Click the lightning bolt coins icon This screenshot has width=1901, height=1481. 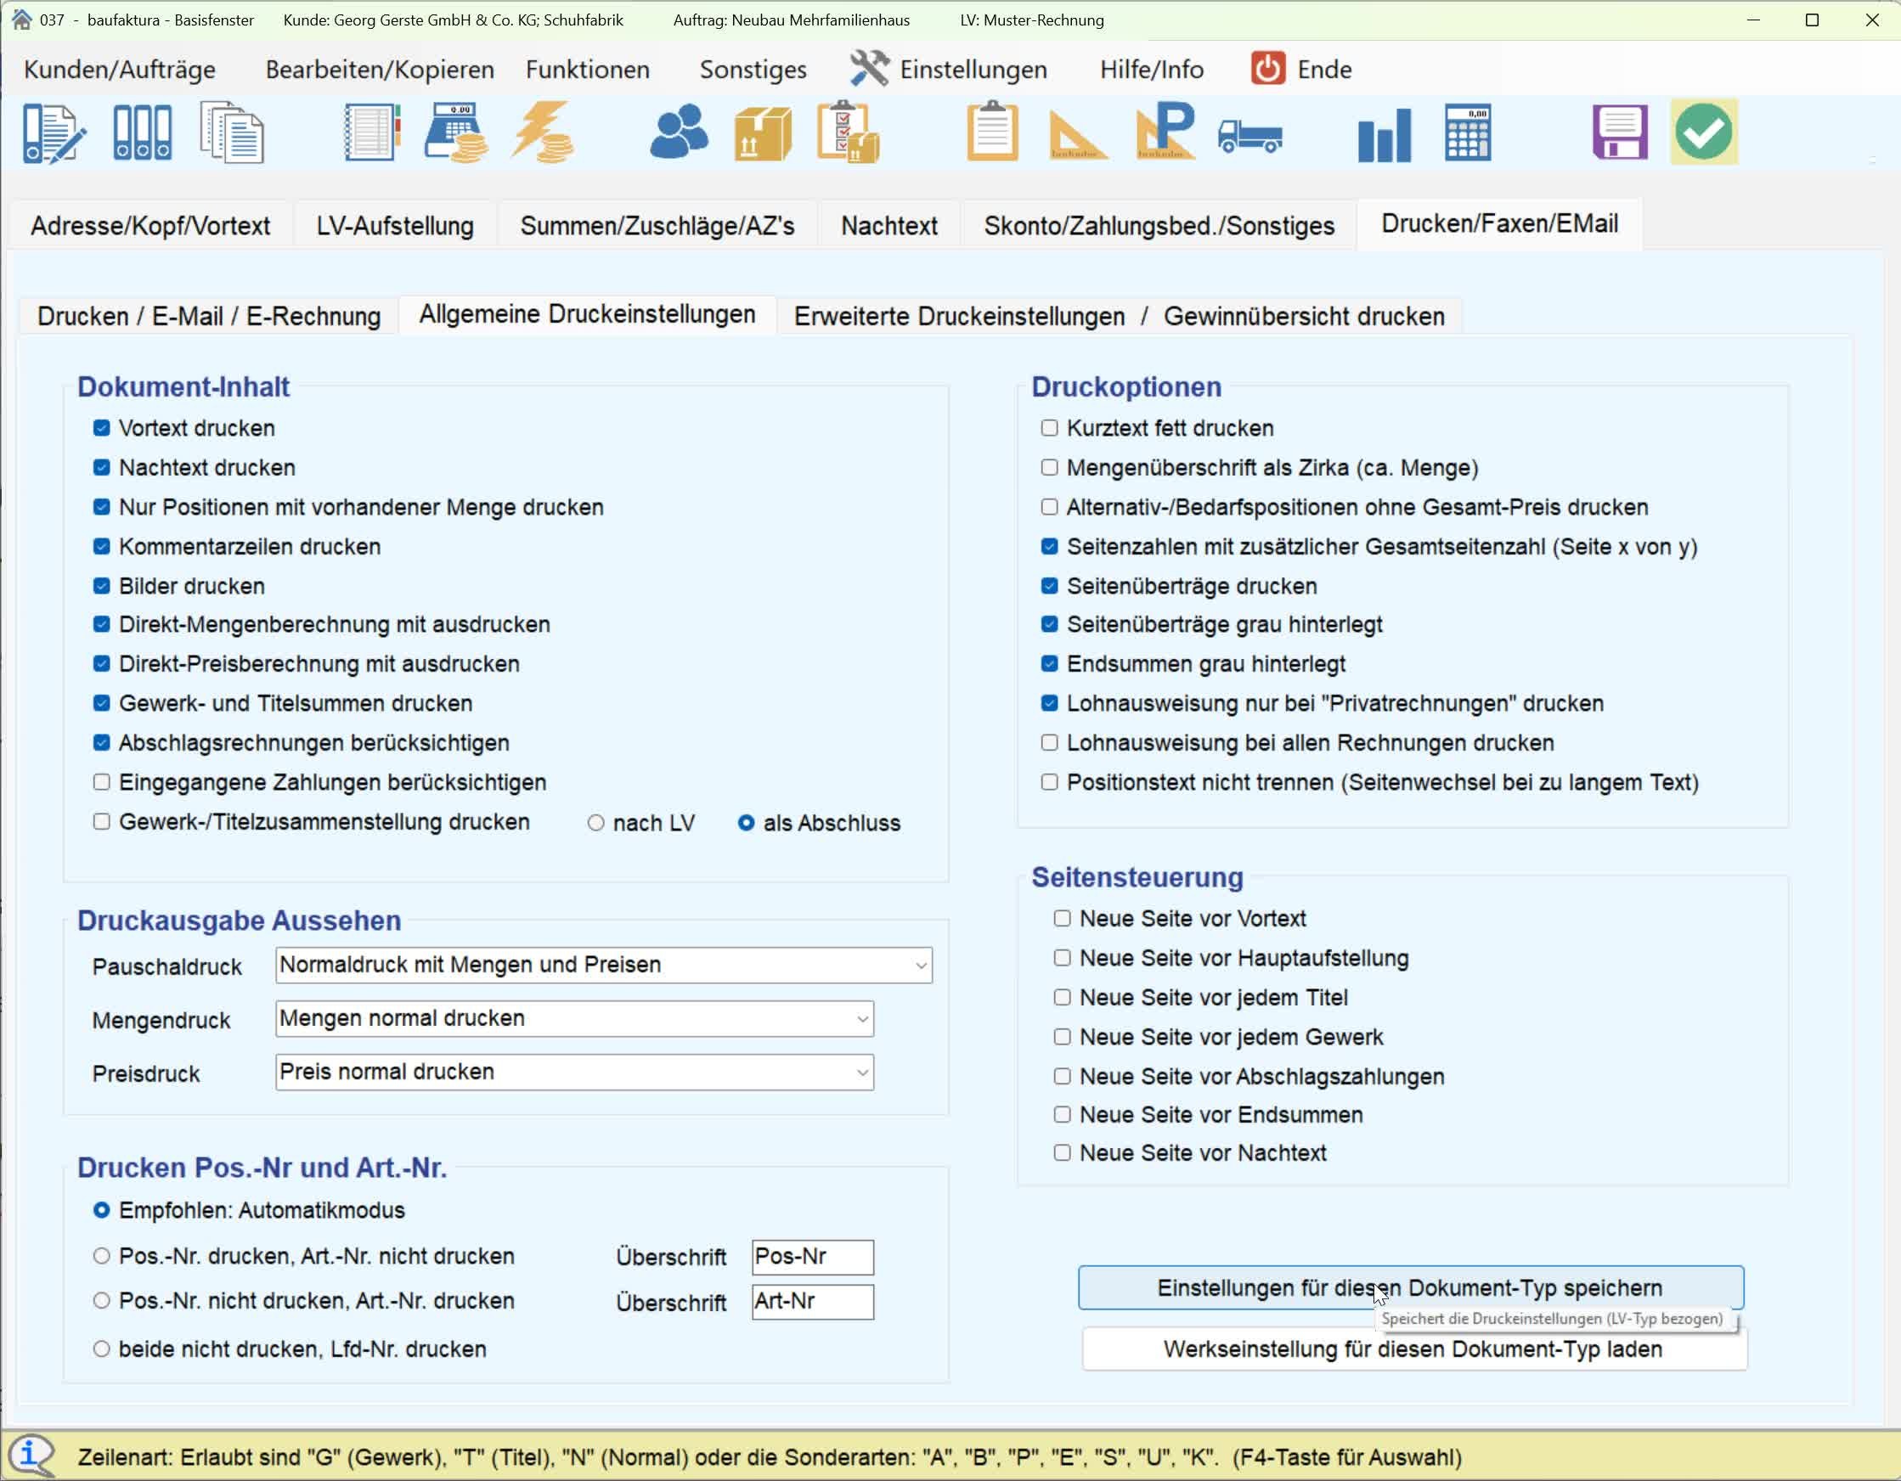point(542,132)
